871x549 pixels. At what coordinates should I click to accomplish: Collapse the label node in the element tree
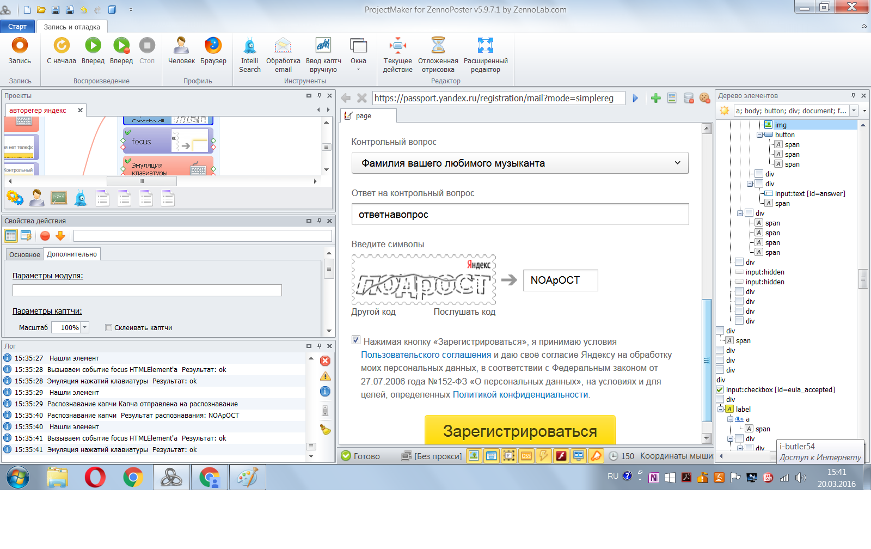tap(721, 410)
